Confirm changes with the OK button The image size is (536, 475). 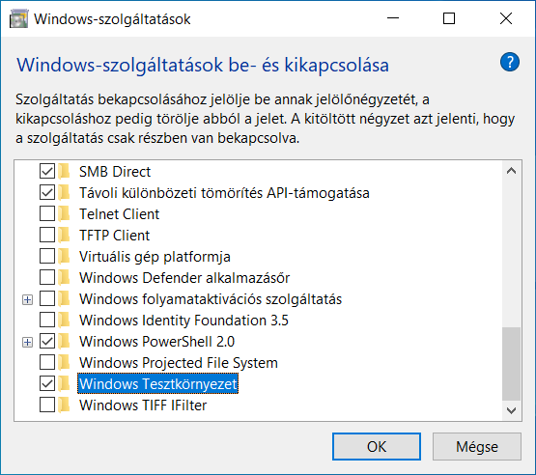pyautogui.click(x=377, y=446)
